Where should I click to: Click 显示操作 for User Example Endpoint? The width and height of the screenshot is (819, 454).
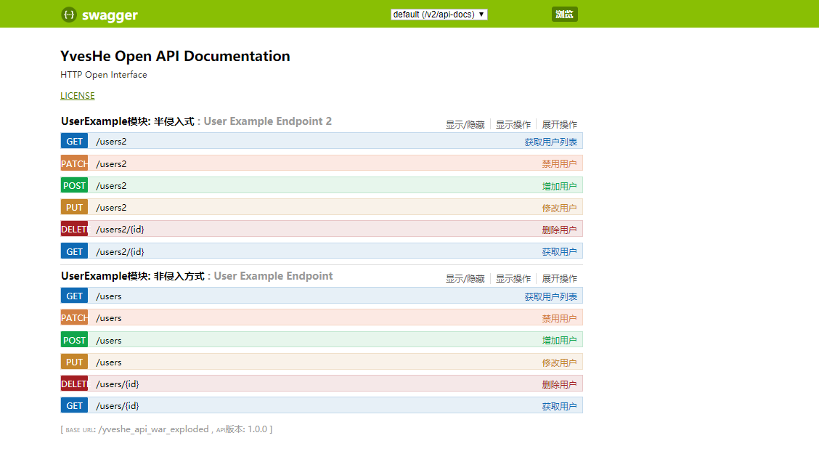(x=513, y=279)
